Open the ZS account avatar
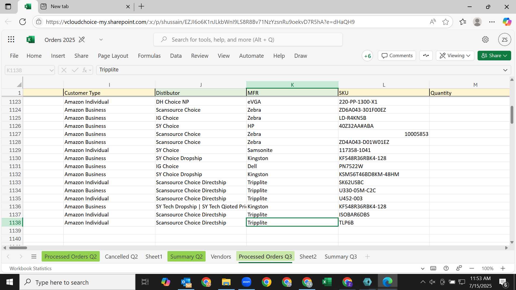This screenshot has width=516, height=290. pos(504,40)
